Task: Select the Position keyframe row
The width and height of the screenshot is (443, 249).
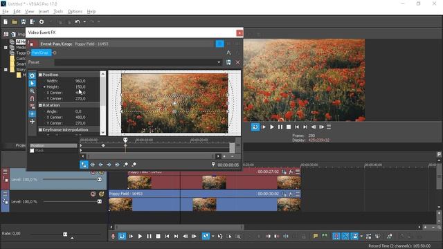Action: point(53,146)
